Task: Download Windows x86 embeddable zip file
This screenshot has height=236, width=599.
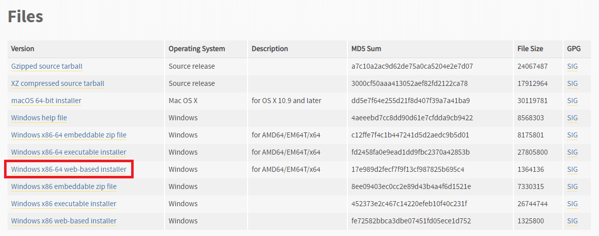Action: (x=64, y=186)
